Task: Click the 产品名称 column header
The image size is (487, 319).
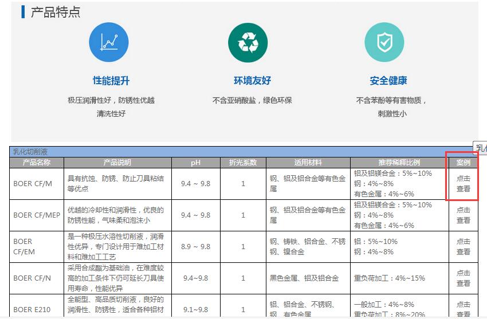Action: coord(37,163)
